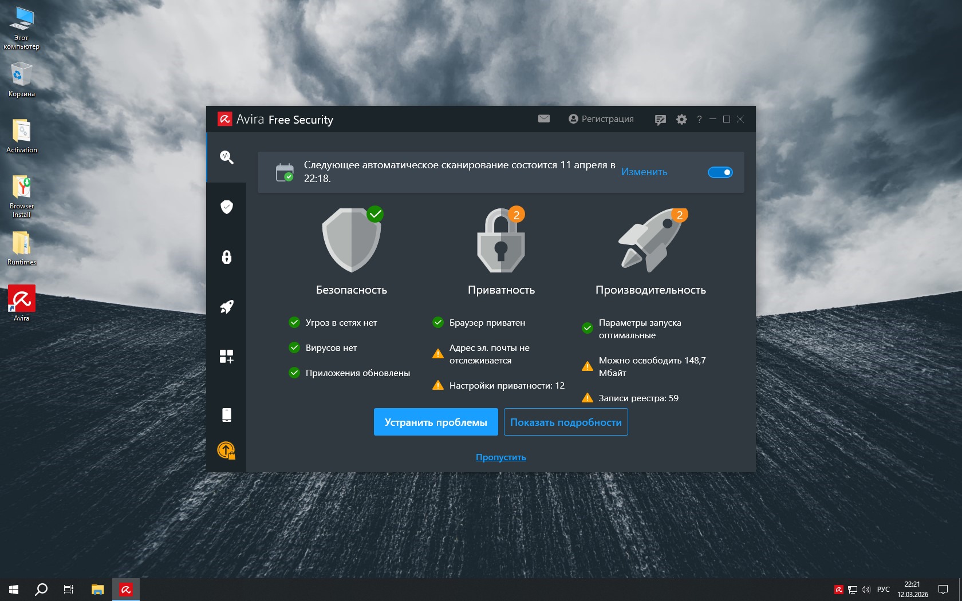Click the question mark help icon
This screenshot has width=962, height=601.
(x=699, y=120)
